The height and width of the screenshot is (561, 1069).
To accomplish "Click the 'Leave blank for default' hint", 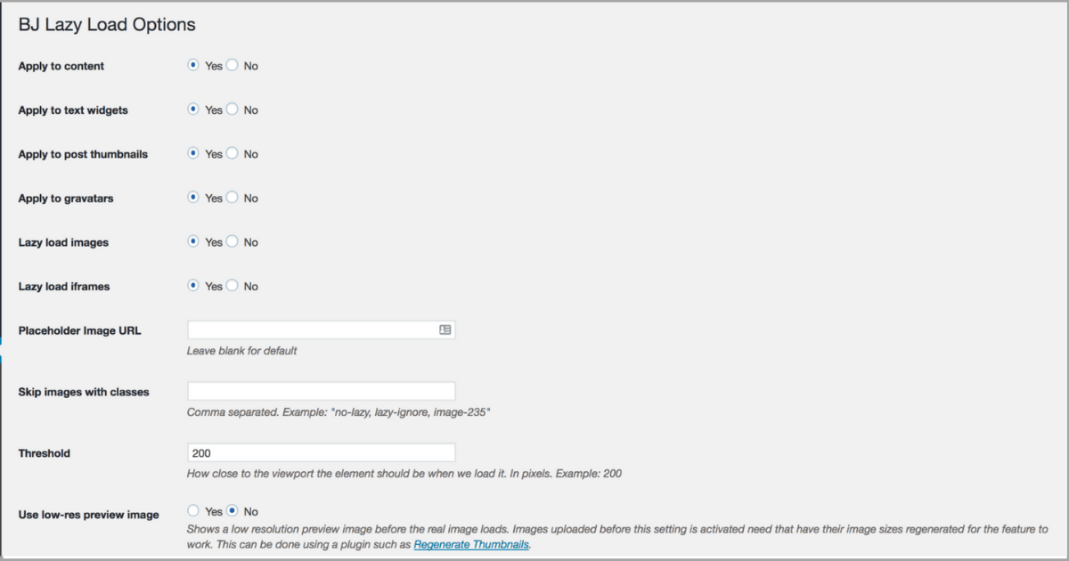I will pyautogui.click(x=241, y=351).
